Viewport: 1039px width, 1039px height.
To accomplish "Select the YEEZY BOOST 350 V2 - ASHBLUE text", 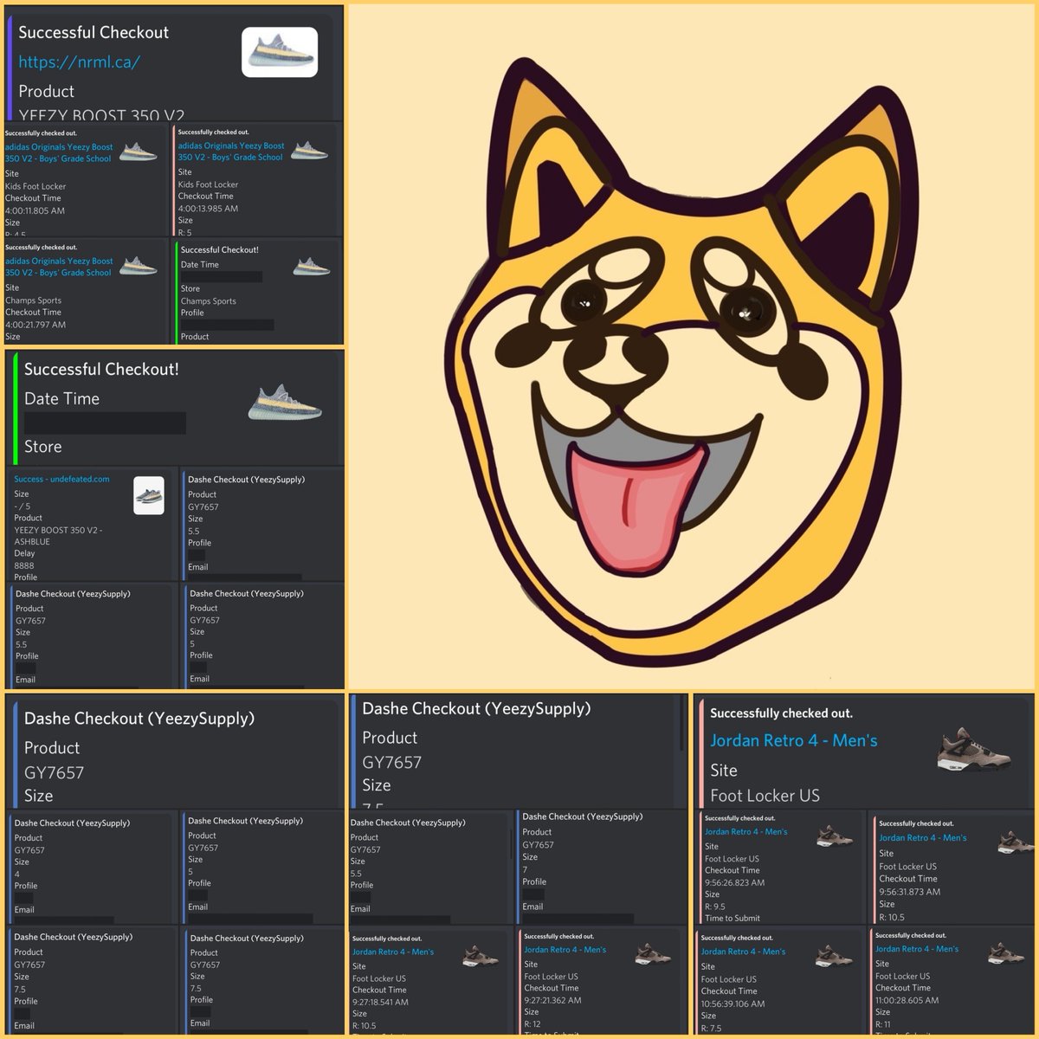I will (58, 536).
